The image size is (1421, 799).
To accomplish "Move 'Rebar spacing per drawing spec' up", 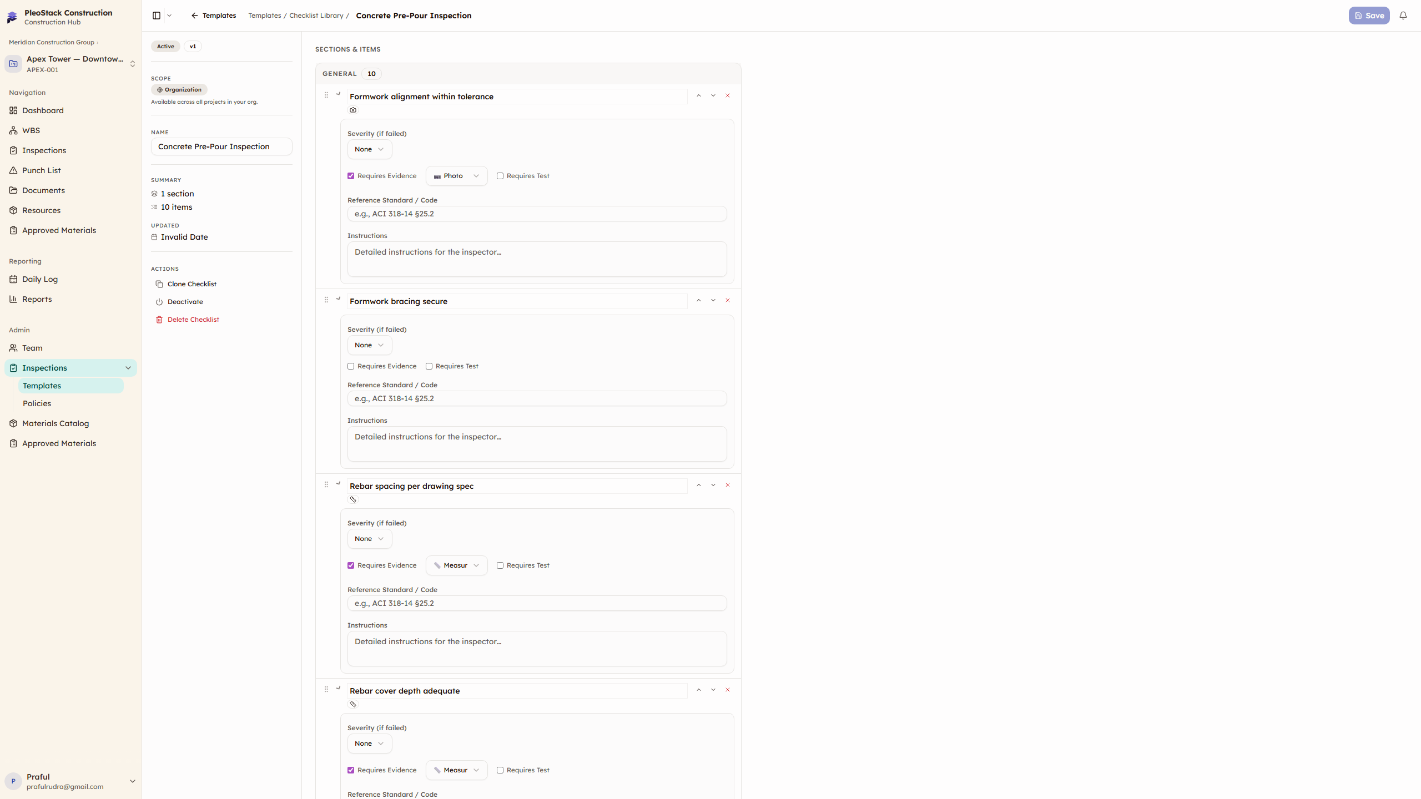I will click(x=699, y=485).
